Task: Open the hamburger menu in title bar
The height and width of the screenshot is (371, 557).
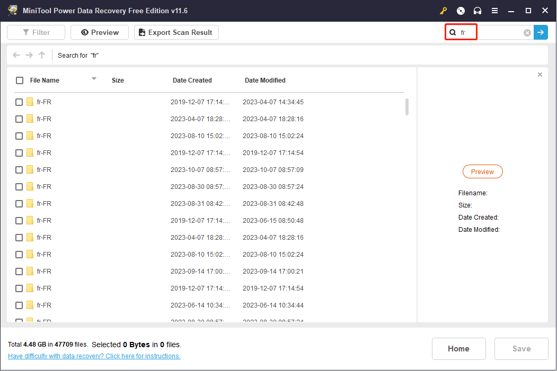Action: [x=494, y=11]
